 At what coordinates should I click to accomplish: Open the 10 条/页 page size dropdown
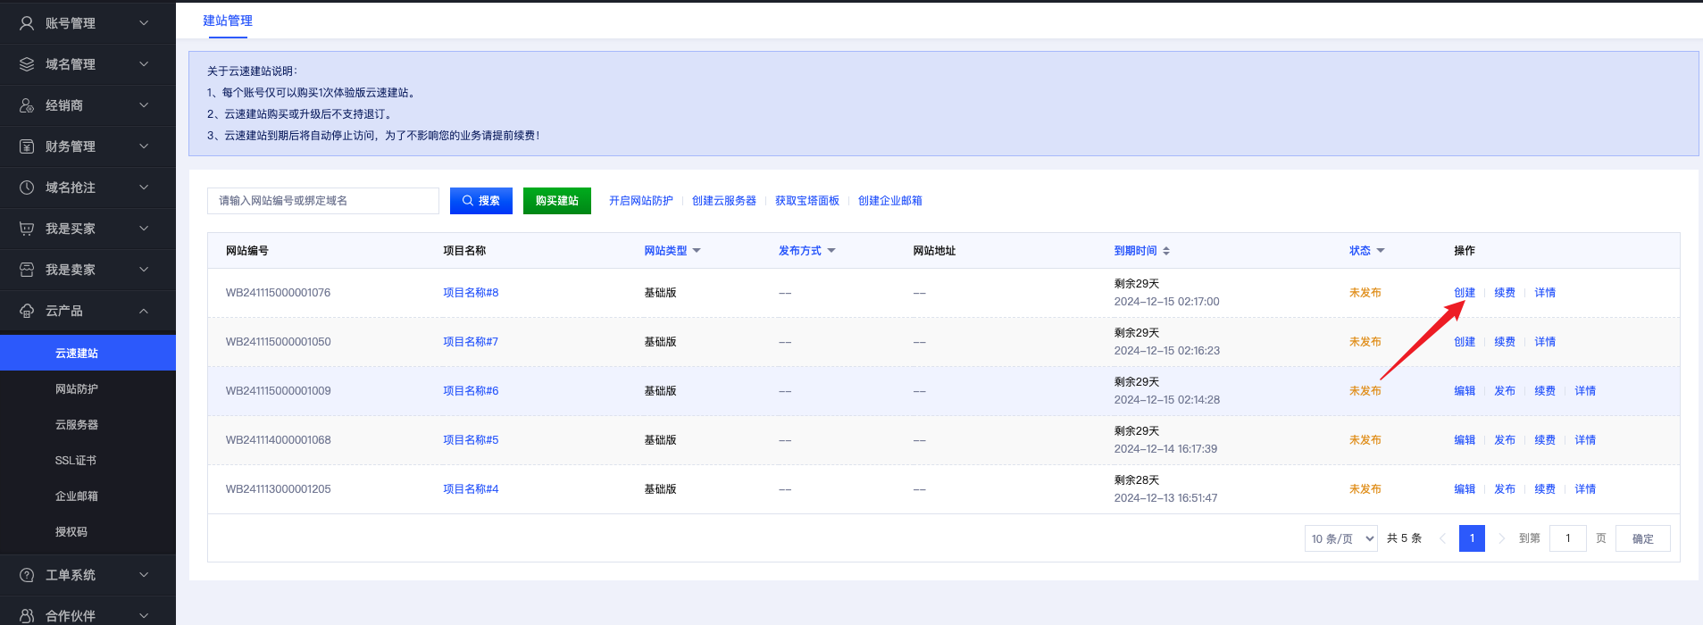[1340, 538]
